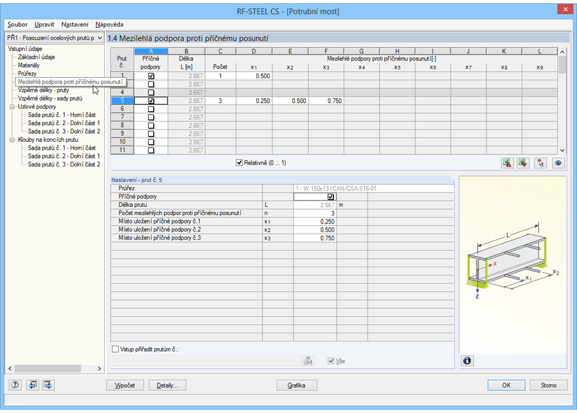The image size is (577, 413).
Task: Collapse the 'Klouby na koncích prutu' tree node
Action: point(12,140)
